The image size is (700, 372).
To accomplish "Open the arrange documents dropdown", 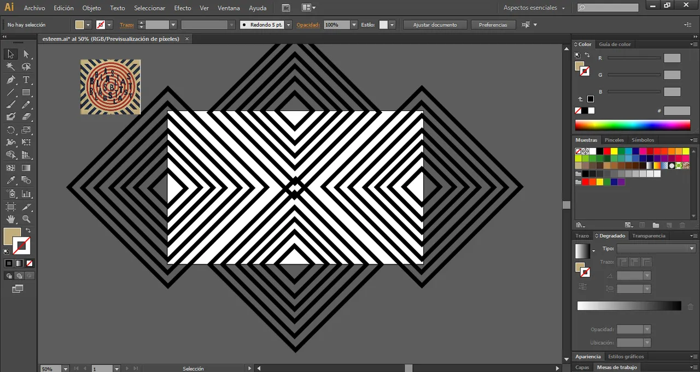I will pyautogui.click(x=308, y=8).
